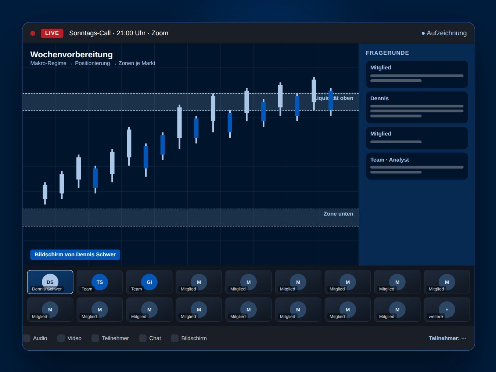
Task: Click the Zone unten label on chart
Action: pyautogui.click(x=338, y=214)
